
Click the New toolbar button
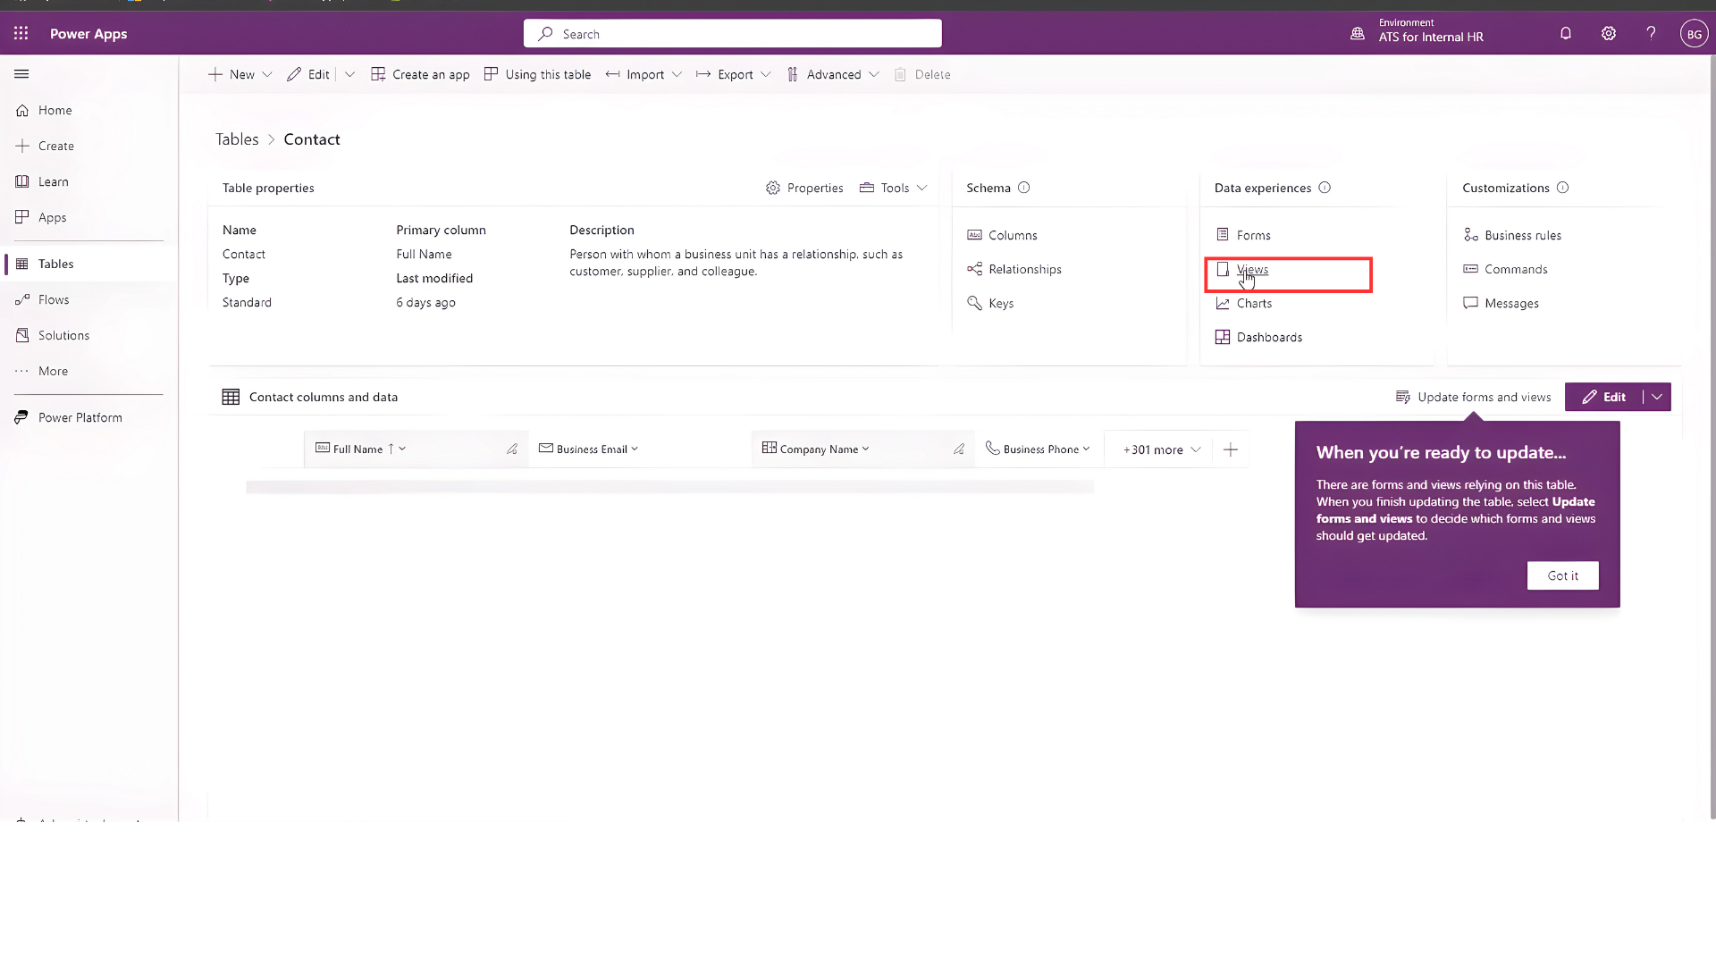tap(231, 74)
